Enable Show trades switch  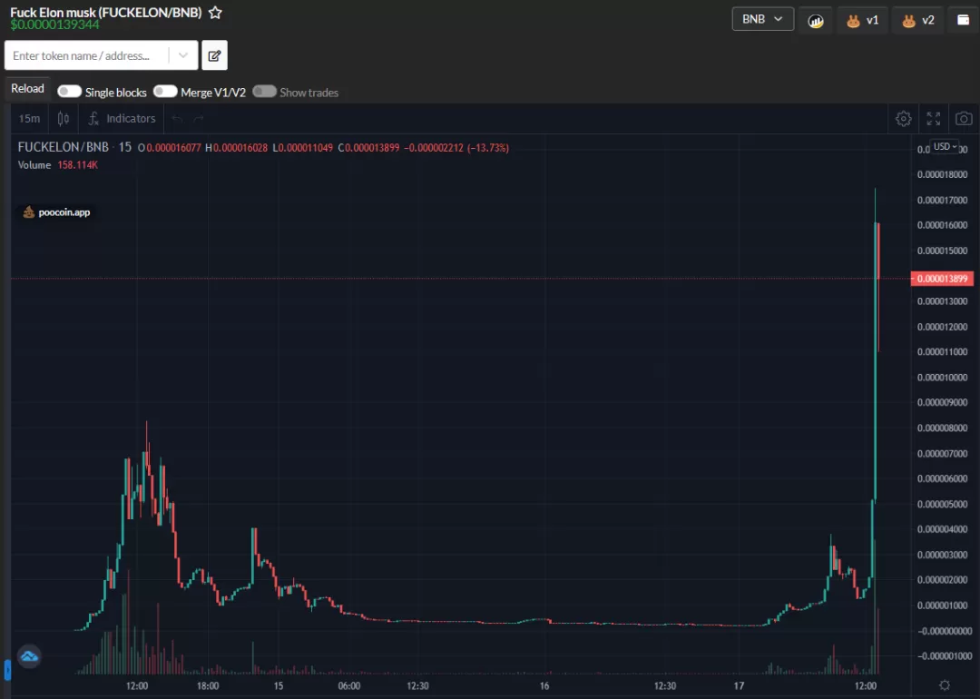264,92
